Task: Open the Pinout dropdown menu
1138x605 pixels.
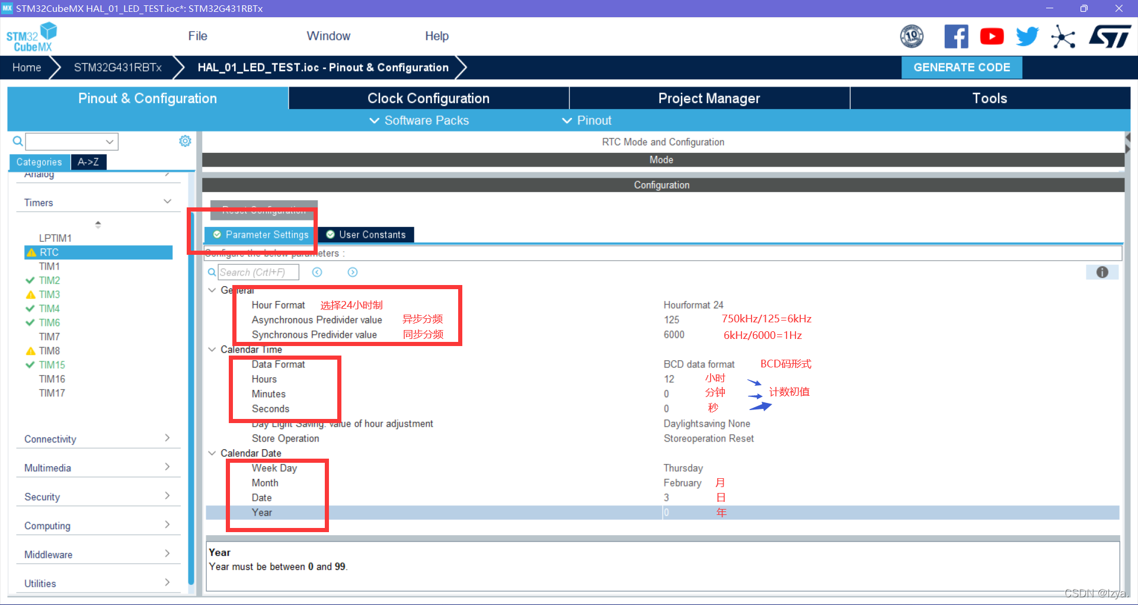Action: 587,120
